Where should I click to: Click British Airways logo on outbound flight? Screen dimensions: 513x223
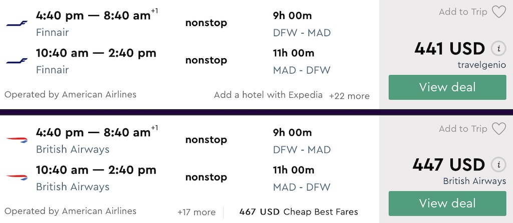coord(17,140)
